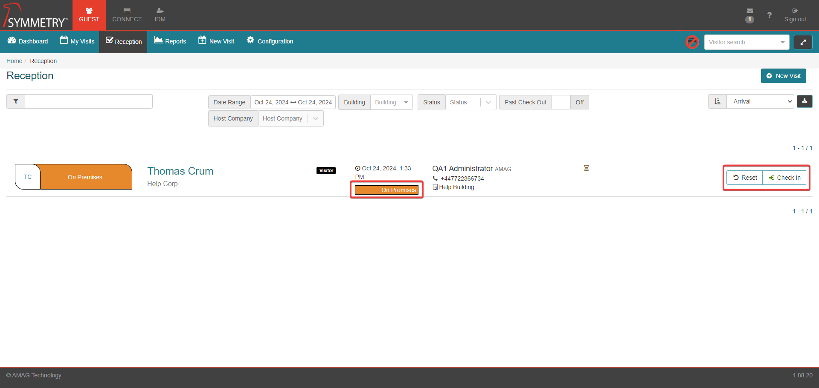The width and height of the screenshot is (819, 388).
Task: Open Reports
Action: [170, 41]
